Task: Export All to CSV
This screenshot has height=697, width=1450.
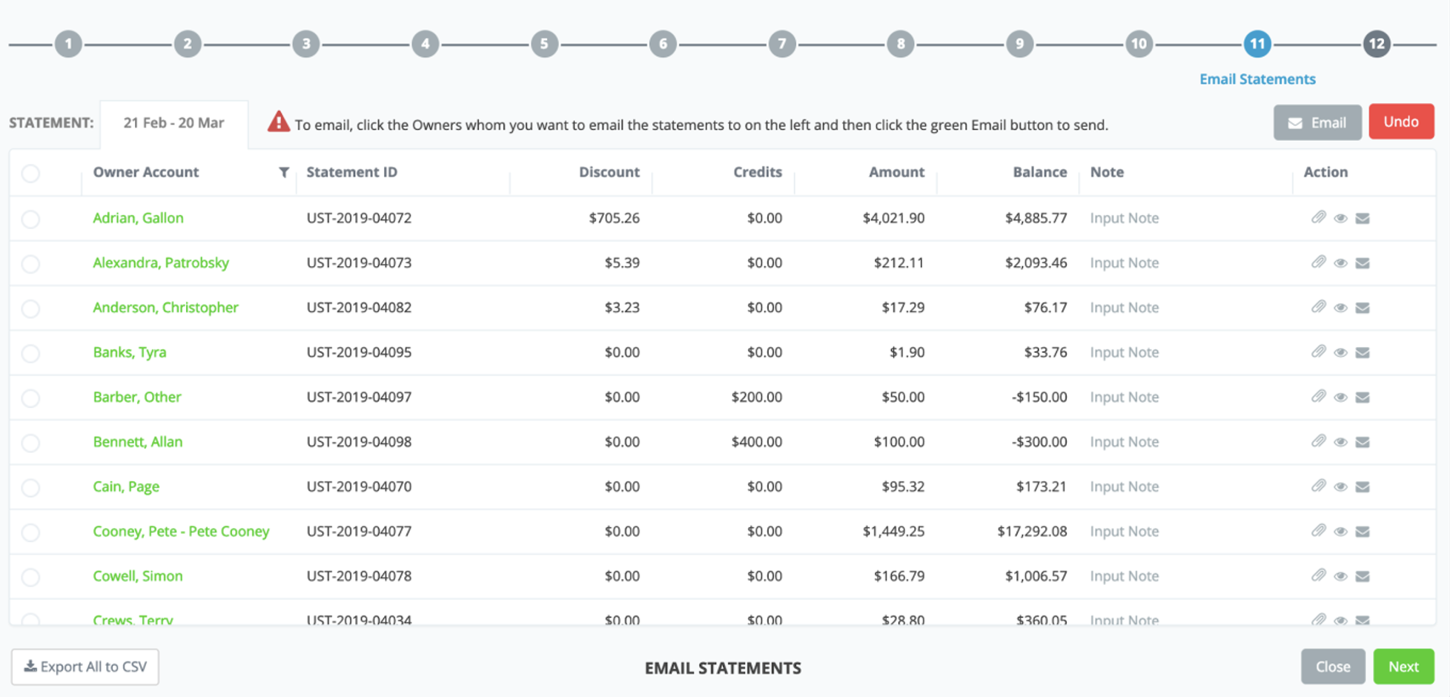Action: pos(85,667)
